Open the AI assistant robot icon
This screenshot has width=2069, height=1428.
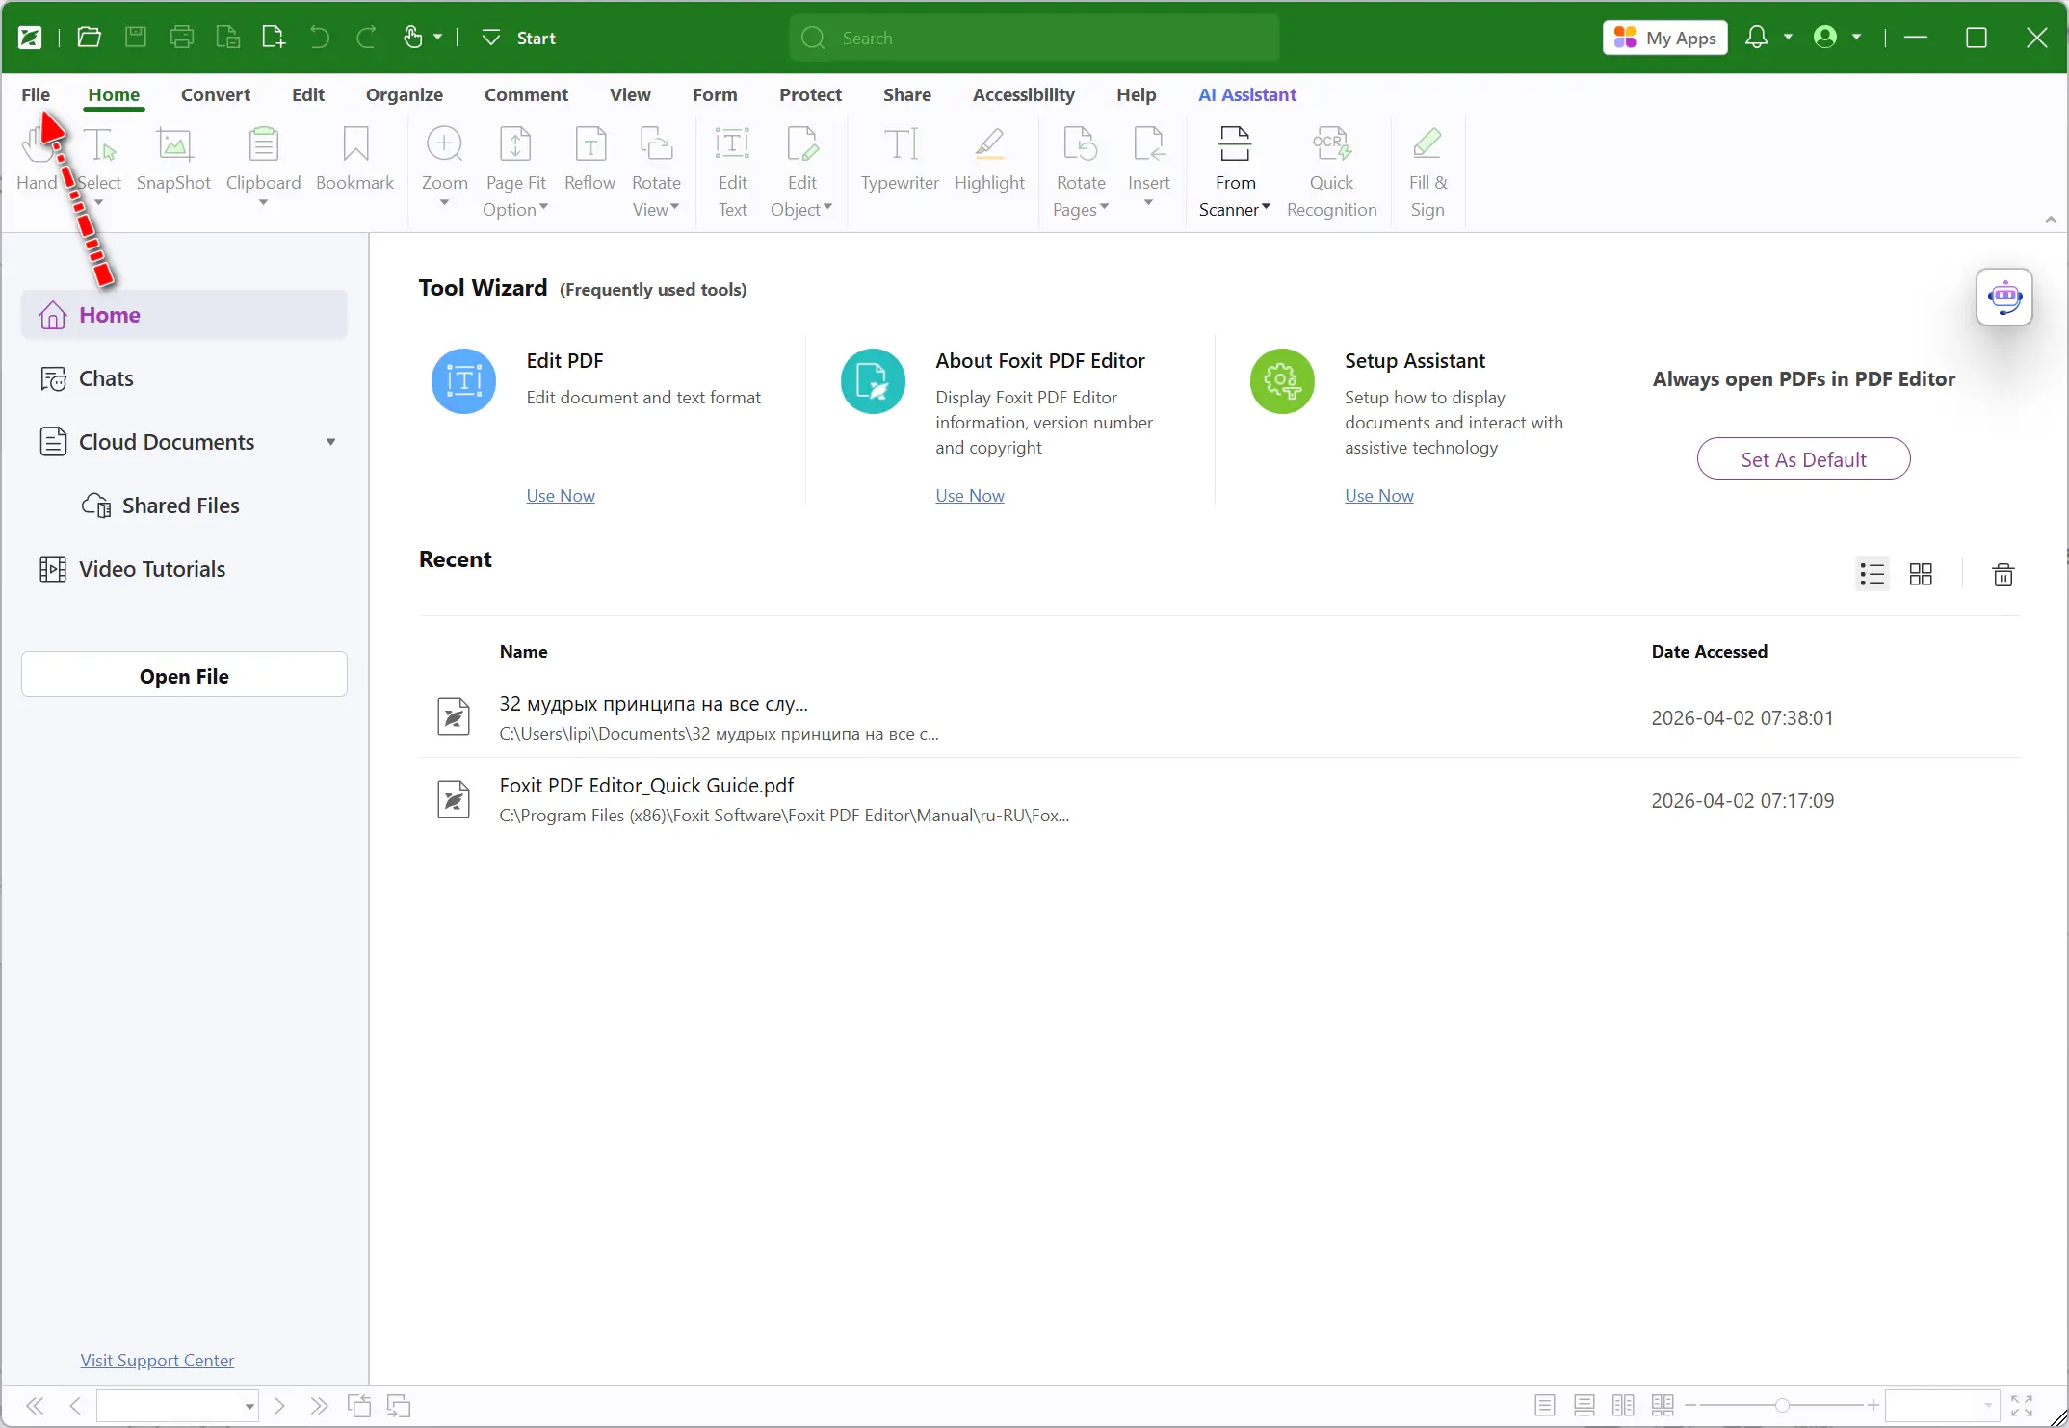[2004, 297]
